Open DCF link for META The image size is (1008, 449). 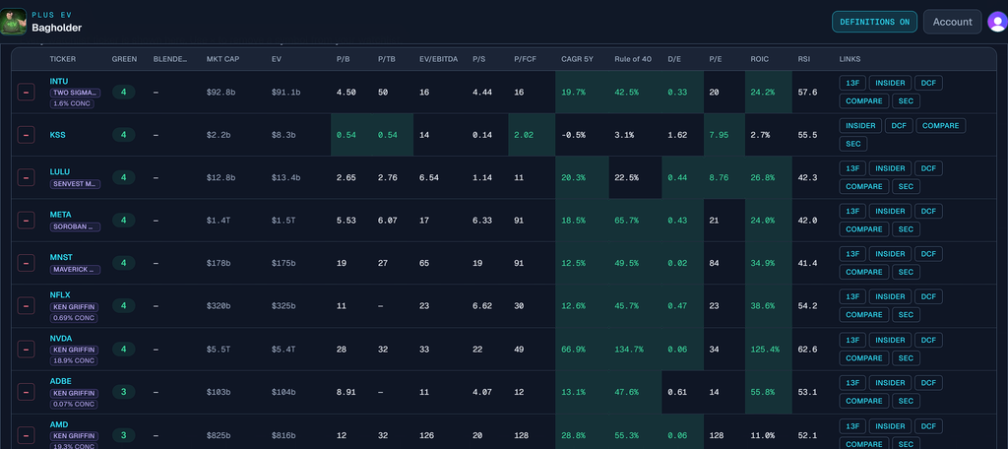[x=928, y=211]
